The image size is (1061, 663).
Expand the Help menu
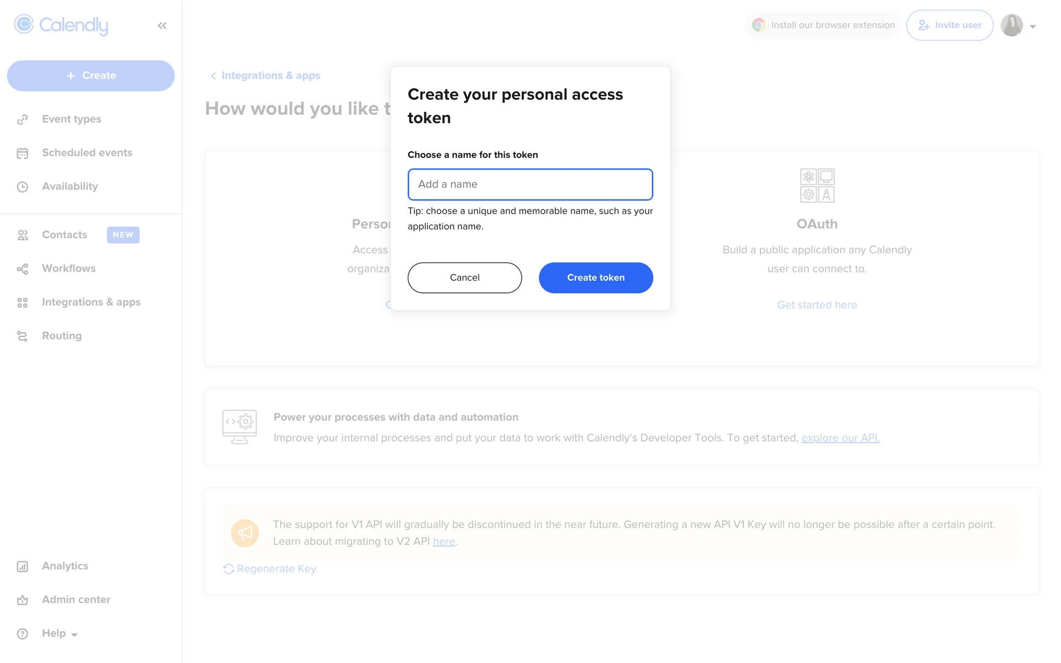(x=59, y=634)
